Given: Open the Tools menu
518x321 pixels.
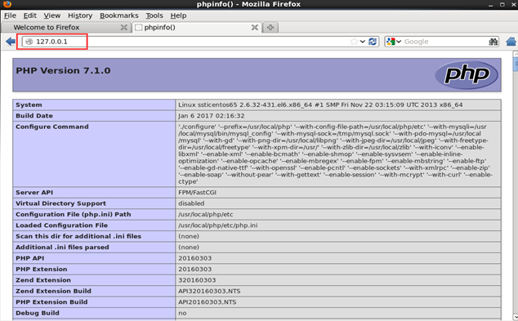Looking at the screenshot, I should pyautogui.click(x=154, y=16).
